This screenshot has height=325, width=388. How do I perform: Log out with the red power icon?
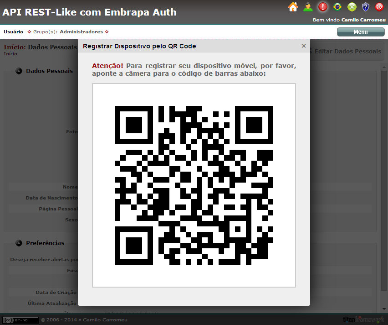pyautogui.click(x=379, y=7)
